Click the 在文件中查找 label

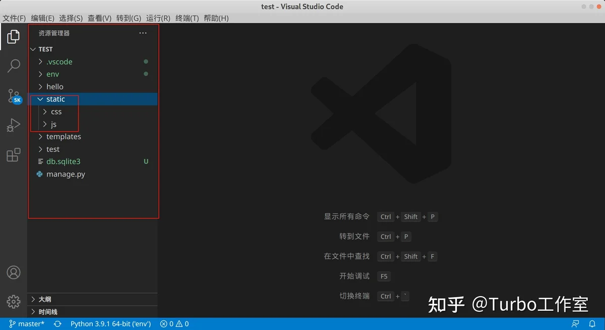pyautogui.click(x=346, y=256)
